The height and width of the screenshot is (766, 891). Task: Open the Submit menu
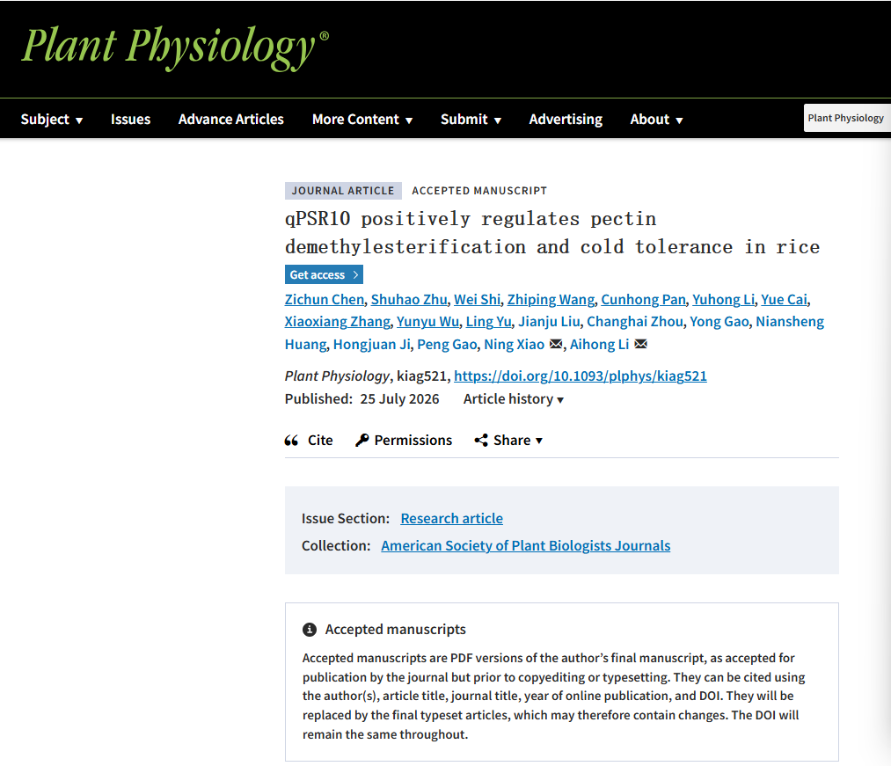[471, 120]
